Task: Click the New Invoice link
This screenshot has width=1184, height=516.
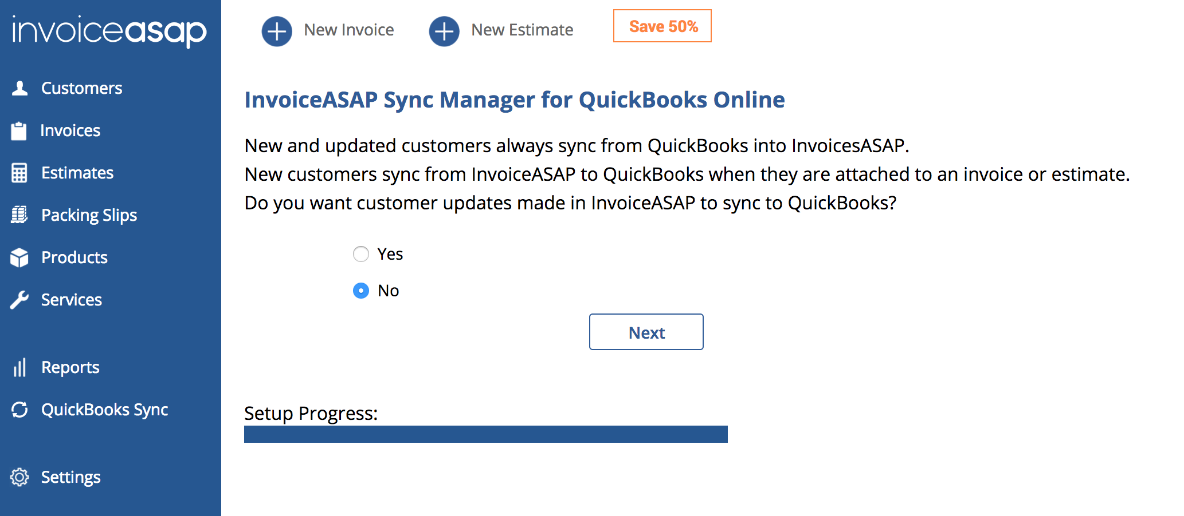Action: [349, 30]
